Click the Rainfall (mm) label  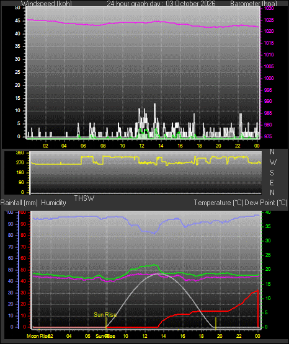pos(19,203)
